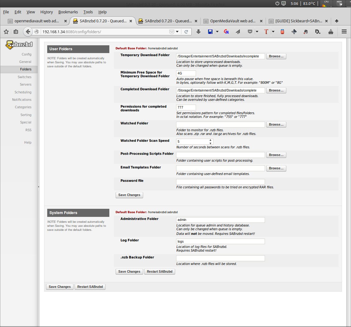Click the bookmark star icon
Viewport: 351px width, 327px height.
point(6,32)
